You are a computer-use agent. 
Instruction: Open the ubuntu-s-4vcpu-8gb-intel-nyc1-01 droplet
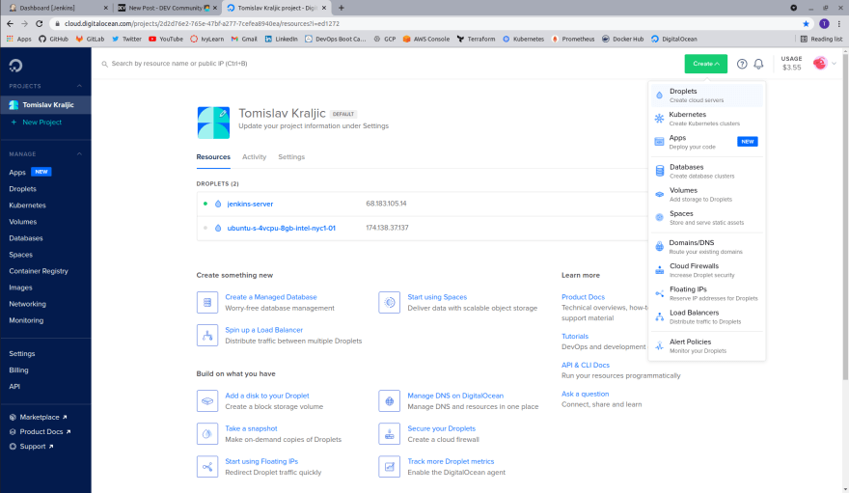(281, 228)
